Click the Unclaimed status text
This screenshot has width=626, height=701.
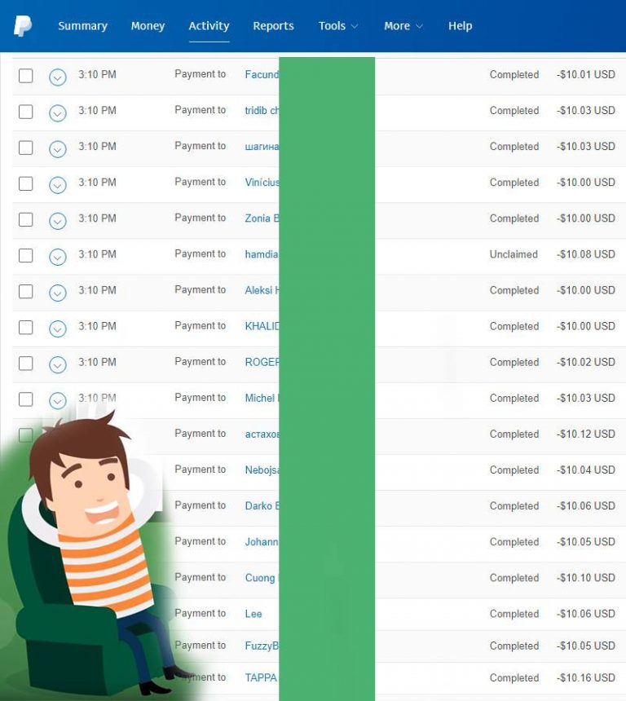pyautogui.click(x=514, y=254)
